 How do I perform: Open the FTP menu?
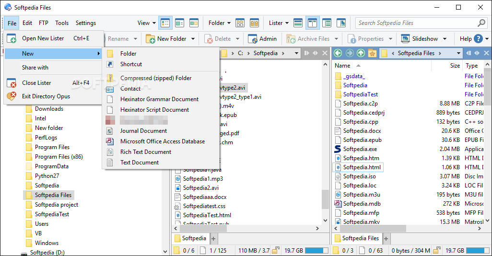[44, 23]
